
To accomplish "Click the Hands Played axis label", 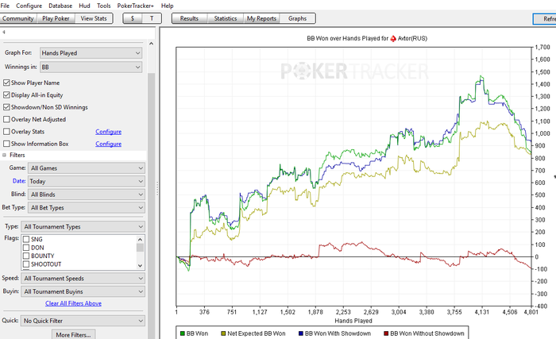I will pos(353,321).
